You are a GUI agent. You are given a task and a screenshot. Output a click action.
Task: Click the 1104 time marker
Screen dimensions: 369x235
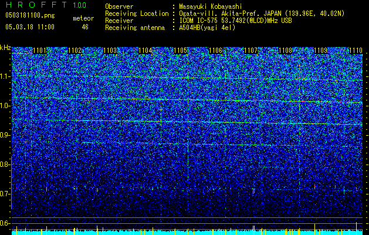point(145,50)
